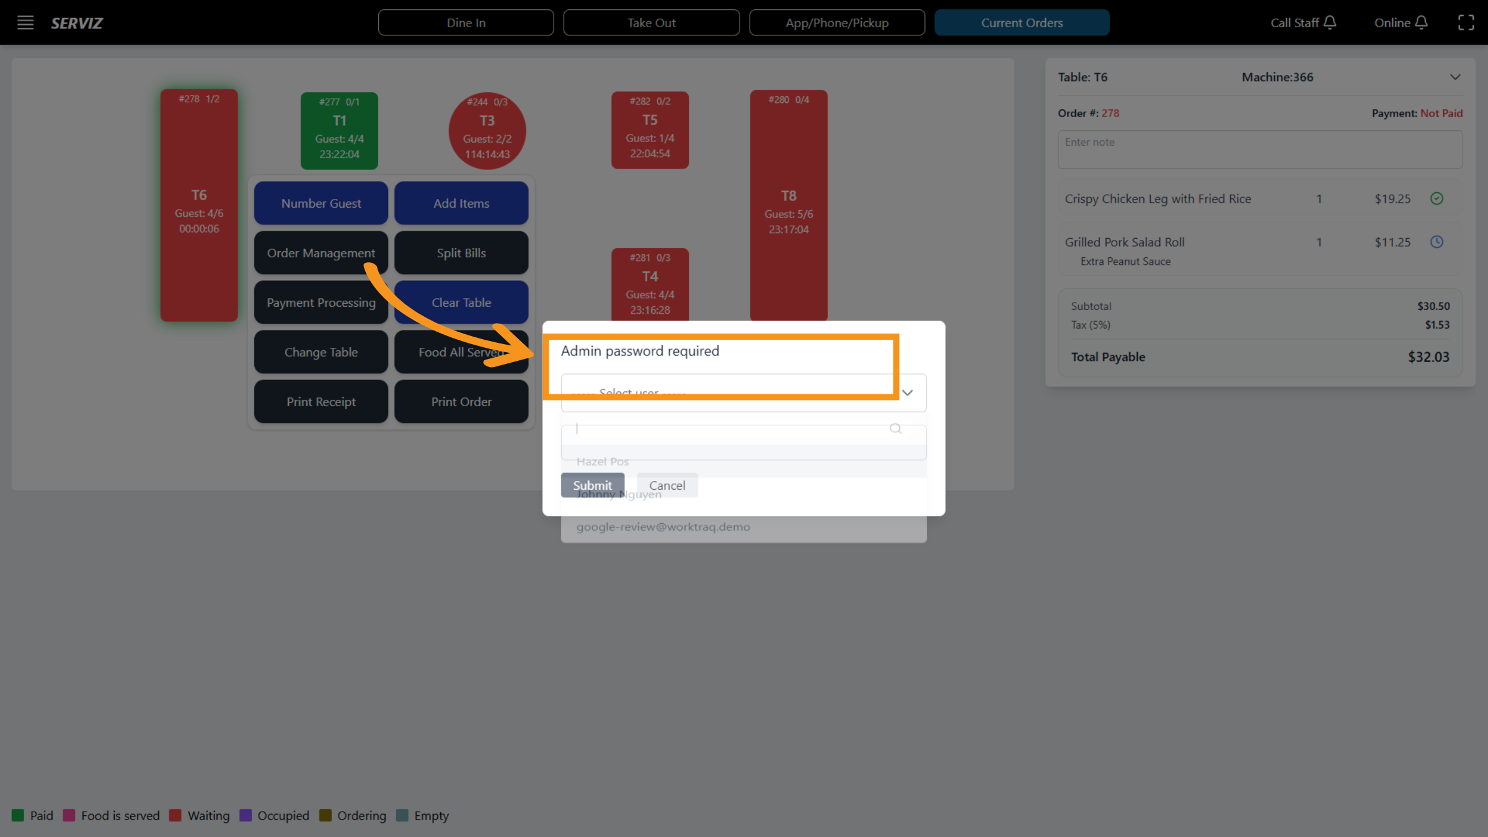Cancel the admin password dialog
The width and height of the screenshot is (1488, 837).
pos(666,485)
